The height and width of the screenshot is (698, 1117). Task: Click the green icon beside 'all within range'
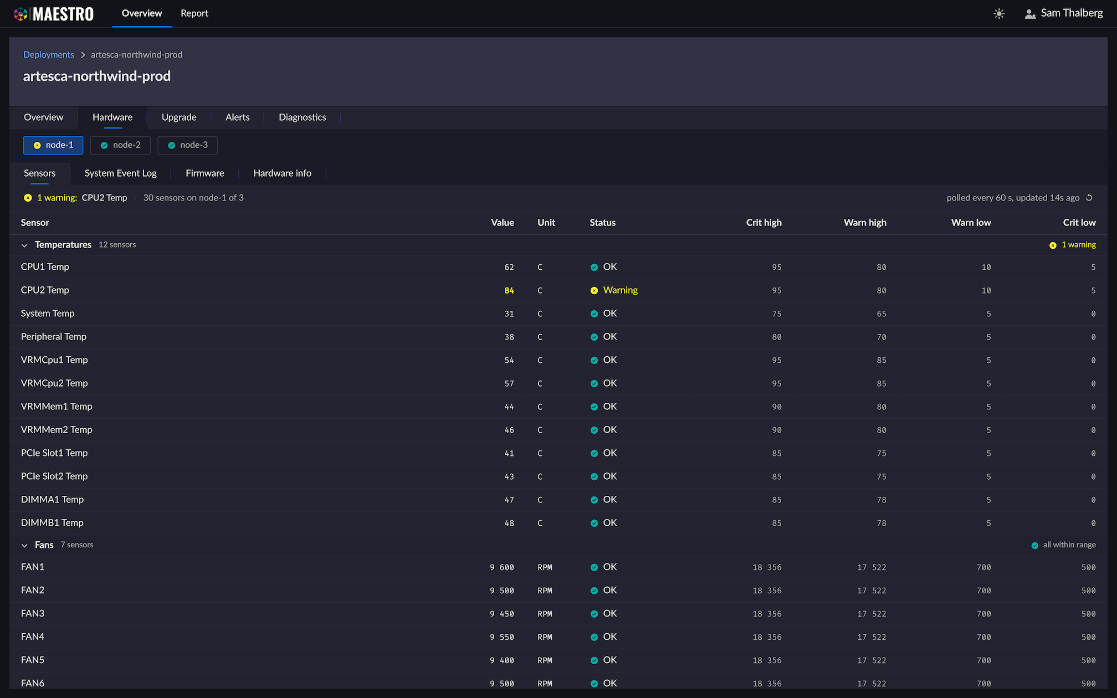(x=1034, y=546)
